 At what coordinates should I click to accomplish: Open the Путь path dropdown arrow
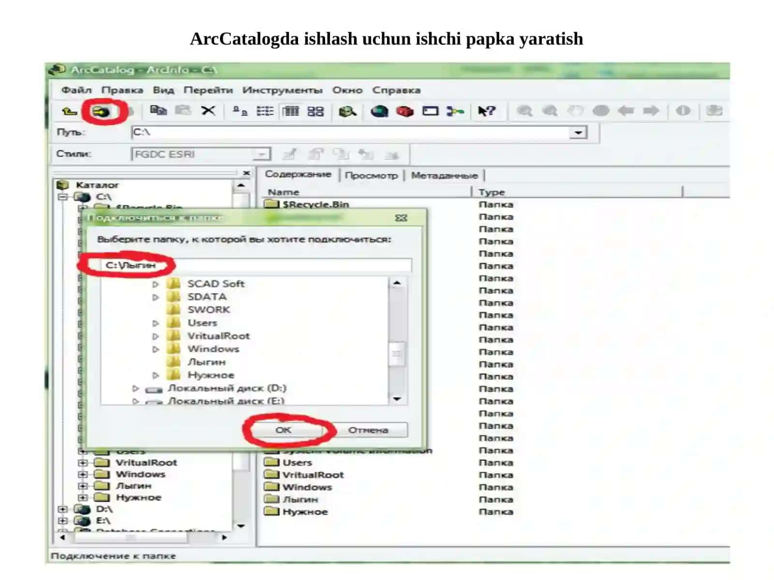(578, 132)
